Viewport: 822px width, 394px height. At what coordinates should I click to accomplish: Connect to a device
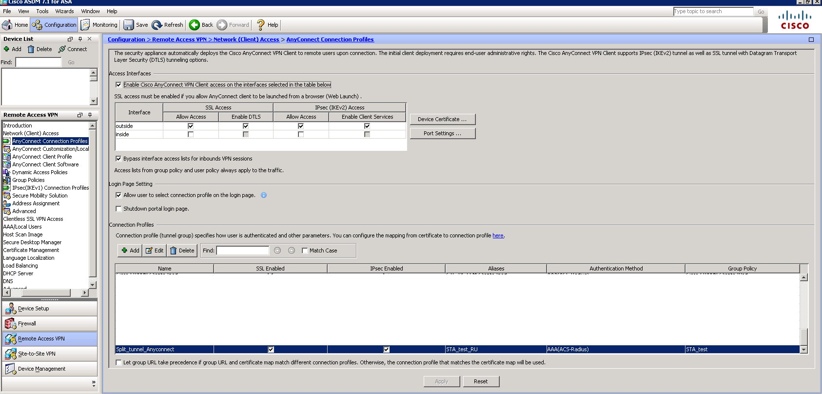pyautogui.click(x=73, y=49)
